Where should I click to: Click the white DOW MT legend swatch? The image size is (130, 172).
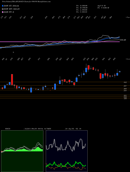(x=3, y=9)
